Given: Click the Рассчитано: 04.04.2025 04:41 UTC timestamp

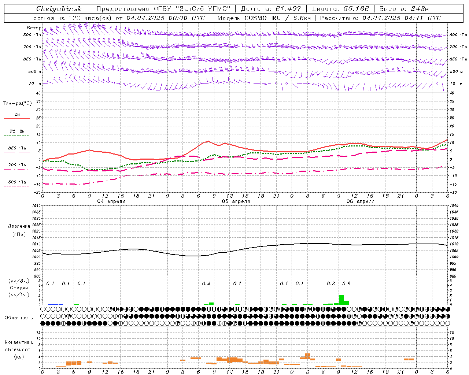Looking at the screenshot, I should (380, 18).
